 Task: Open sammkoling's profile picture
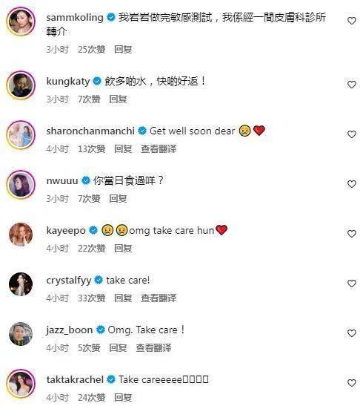[x=21, y=22]
